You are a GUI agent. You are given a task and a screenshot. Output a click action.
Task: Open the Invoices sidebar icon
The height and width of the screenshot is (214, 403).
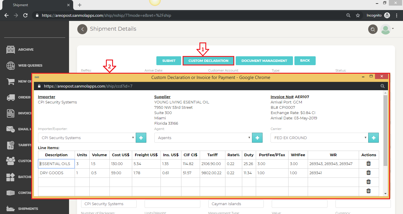pos(11,113)
